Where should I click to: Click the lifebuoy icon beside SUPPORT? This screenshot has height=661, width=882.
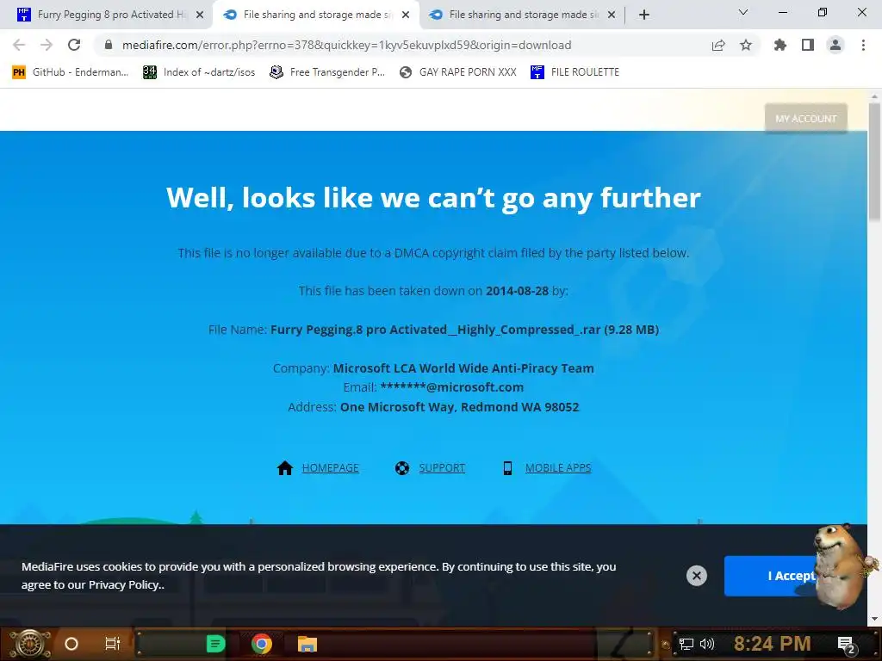(402, 467)
